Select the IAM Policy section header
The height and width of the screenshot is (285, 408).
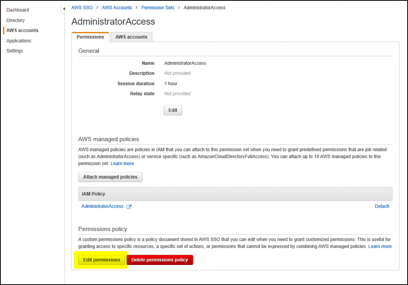pos(93,194)
